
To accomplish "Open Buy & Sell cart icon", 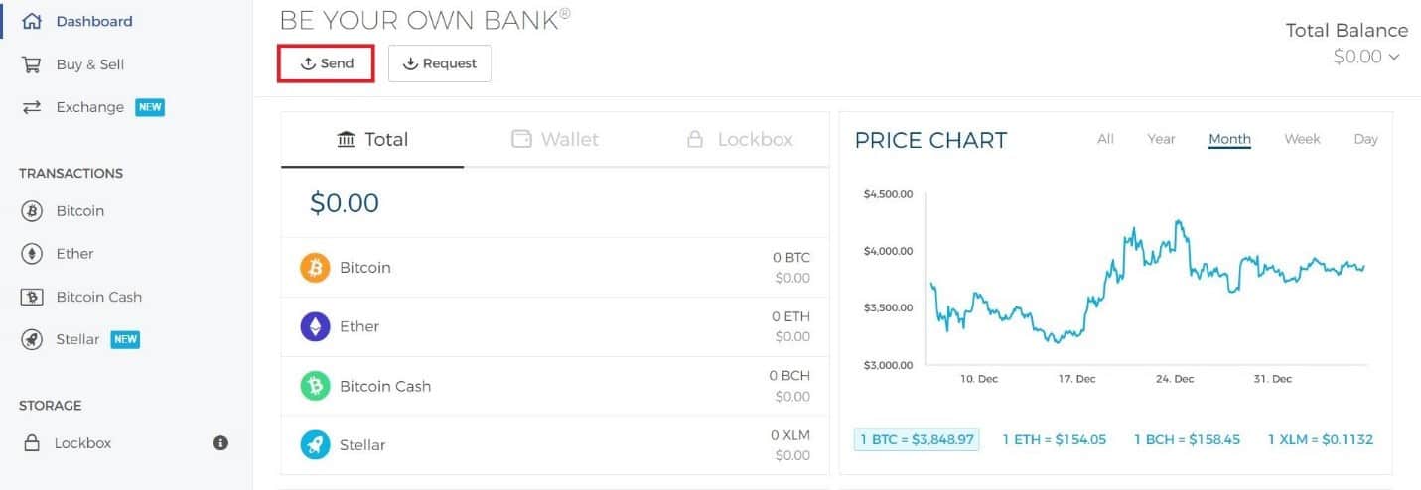I will point(32,64).
